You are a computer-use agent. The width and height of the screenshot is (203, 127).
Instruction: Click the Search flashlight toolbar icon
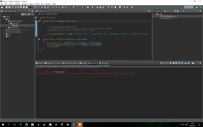(x=103, y=7)
